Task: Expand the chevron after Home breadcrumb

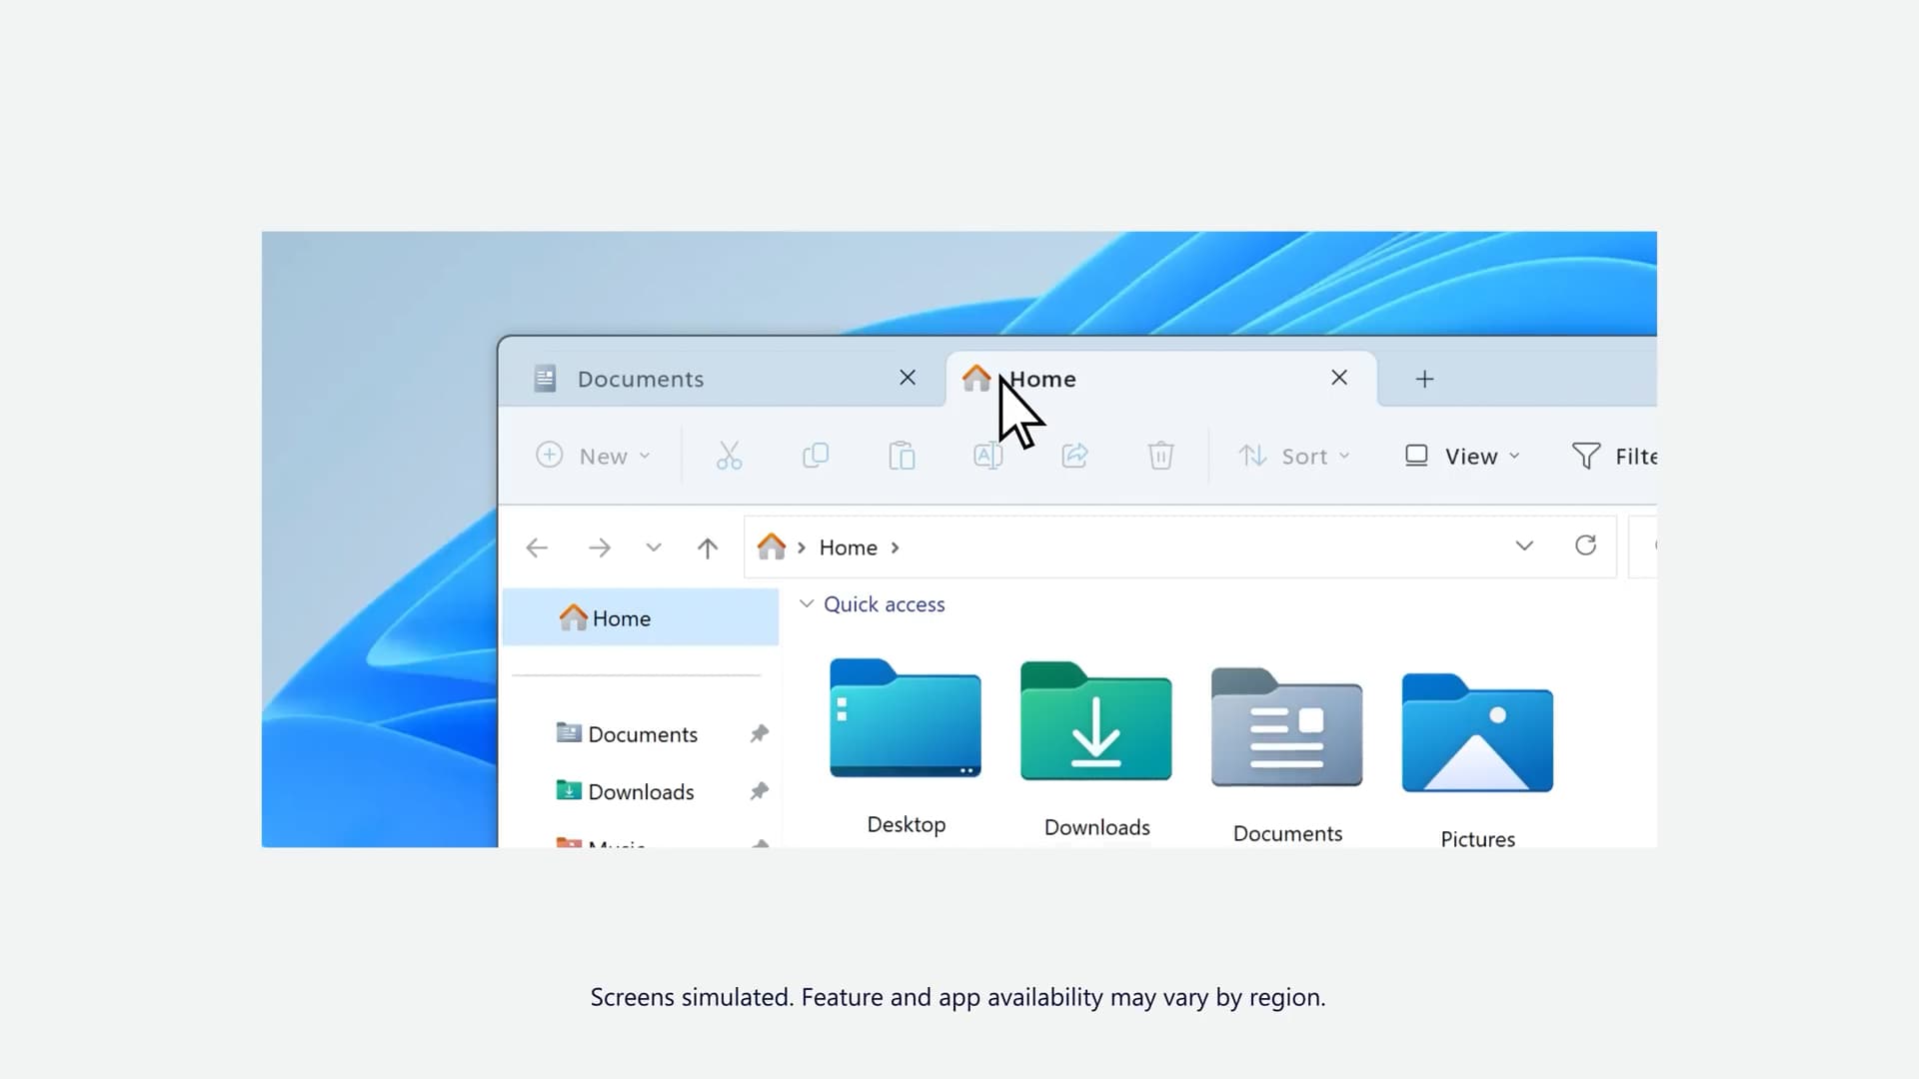Action: [x=896, y=547]
